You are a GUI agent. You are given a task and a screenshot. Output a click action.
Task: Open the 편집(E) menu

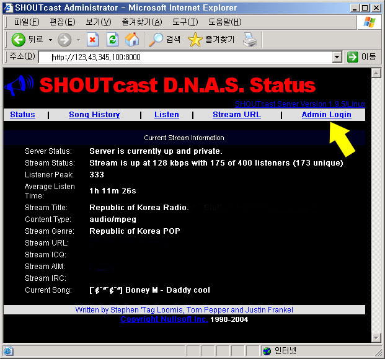63,22
